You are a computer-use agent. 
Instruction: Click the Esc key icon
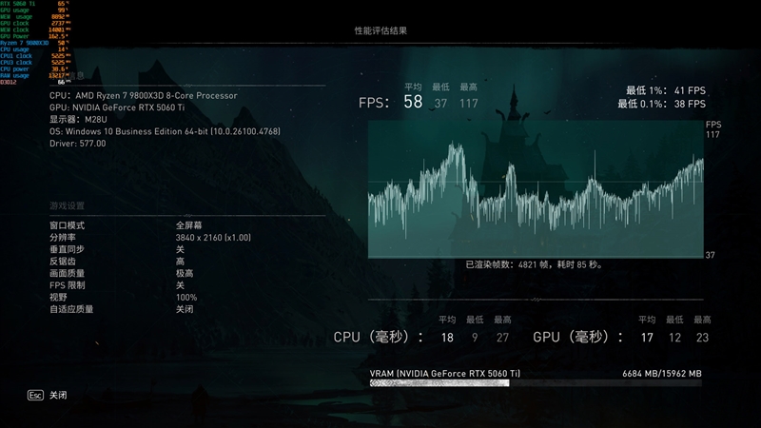coord(35,395)
